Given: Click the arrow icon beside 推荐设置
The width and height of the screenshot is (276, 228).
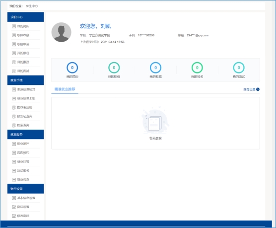Looking at the screenshot, I should pyautogui.click(x=258, y=89).
